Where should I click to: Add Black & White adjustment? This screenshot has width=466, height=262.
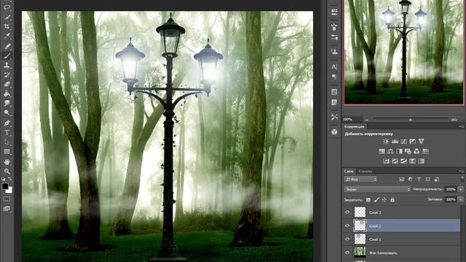[399, 151]
